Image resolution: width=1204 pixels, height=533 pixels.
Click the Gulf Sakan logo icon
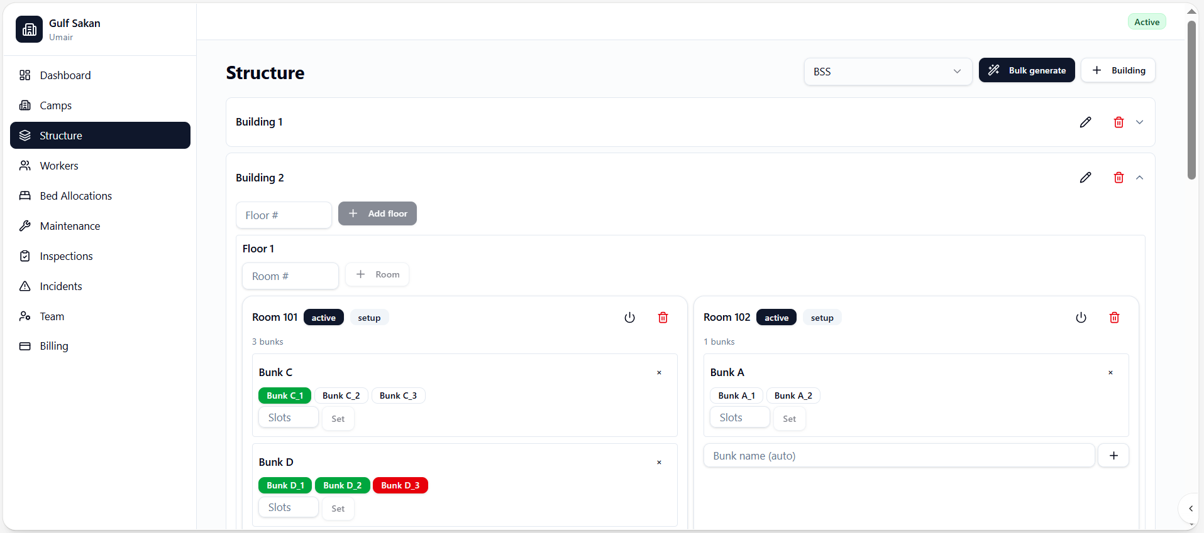pos(29,30)
